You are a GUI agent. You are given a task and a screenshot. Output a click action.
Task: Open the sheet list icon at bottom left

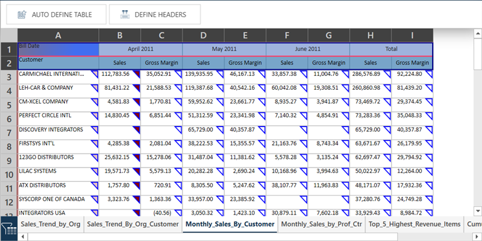(x=8, y=229)
